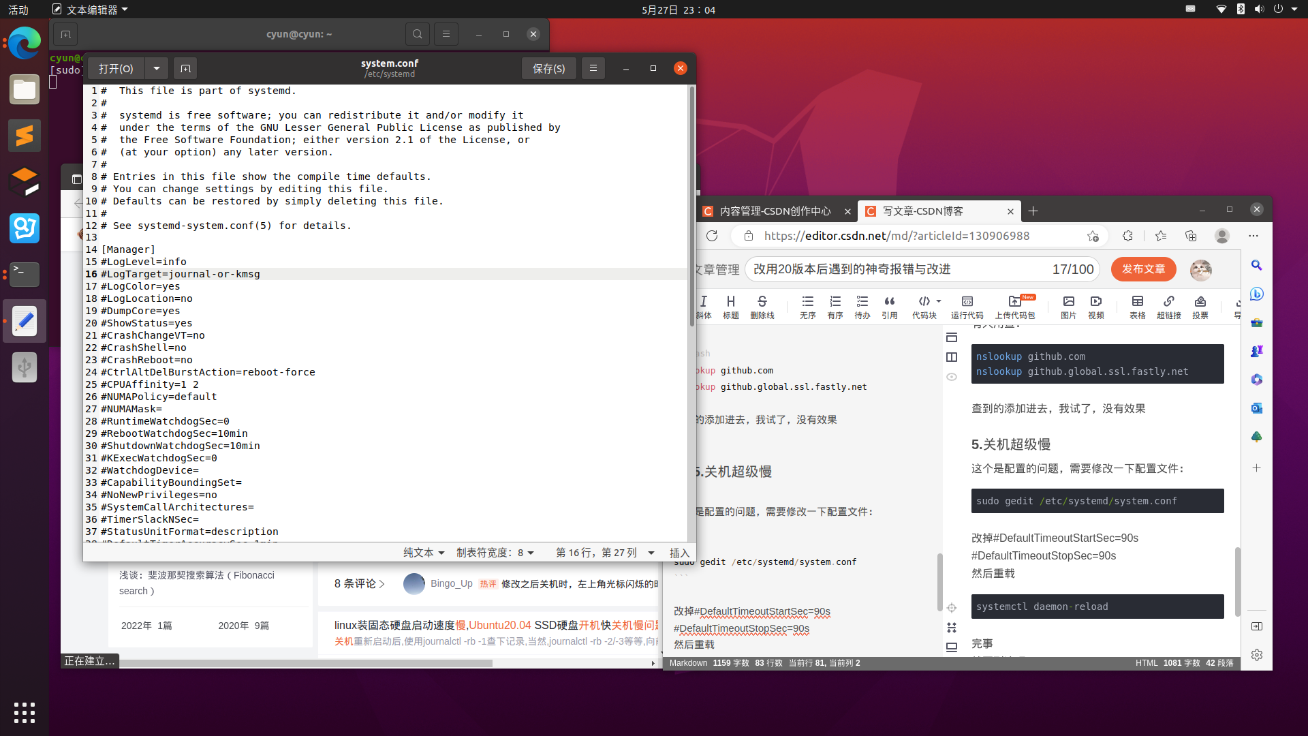The height and width of the screenshot is (736, 1308).
Task: Click the upload code package icon
Action: tap(1014, 306)
